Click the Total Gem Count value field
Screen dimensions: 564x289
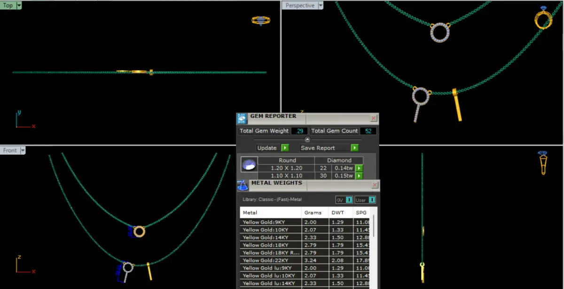coord(368,131)
